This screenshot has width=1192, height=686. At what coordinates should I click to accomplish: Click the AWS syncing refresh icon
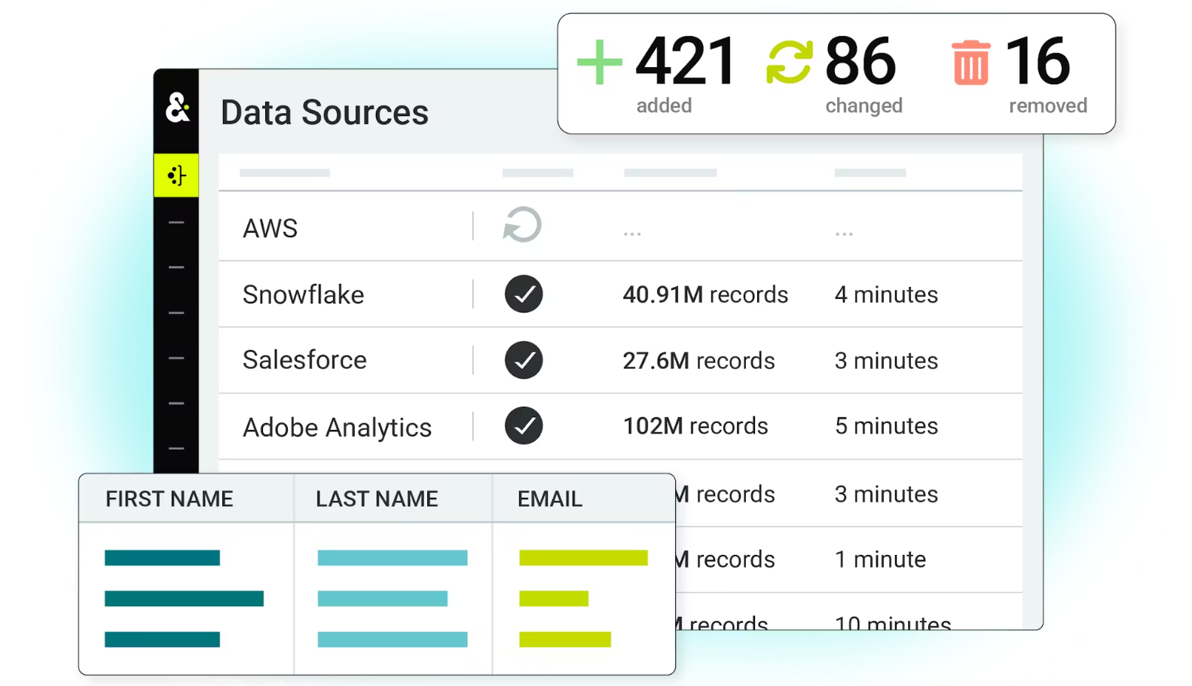coord(522,225)
